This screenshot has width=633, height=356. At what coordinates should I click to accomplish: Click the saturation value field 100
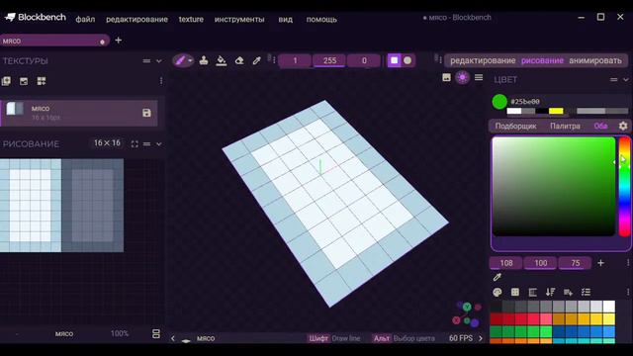(541, 263)
